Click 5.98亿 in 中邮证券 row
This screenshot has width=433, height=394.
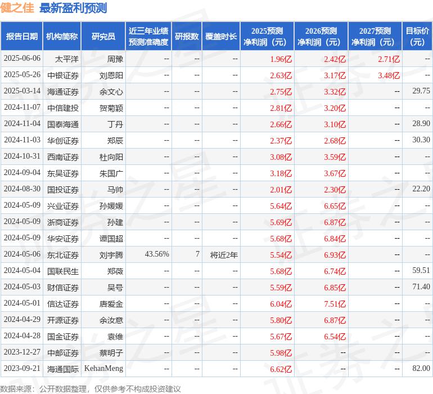(x=281, y=352)
